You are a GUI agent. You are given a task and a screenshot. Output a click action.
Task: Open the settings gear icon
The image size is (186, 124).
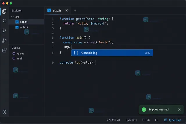[4, 112]
